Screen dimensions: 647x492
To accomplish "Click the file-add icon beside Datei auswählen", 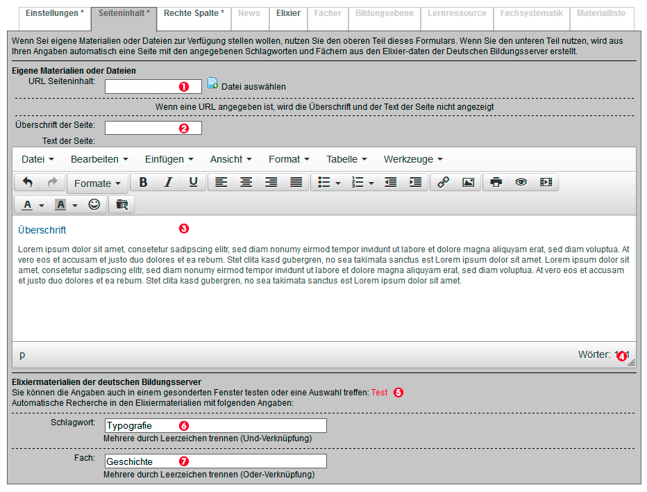I will point(212,83).
